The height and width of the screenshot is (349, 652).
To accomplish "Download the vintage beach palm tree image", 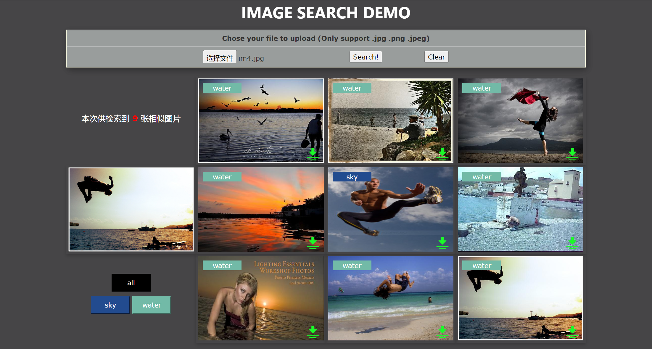I will [442, 154].
